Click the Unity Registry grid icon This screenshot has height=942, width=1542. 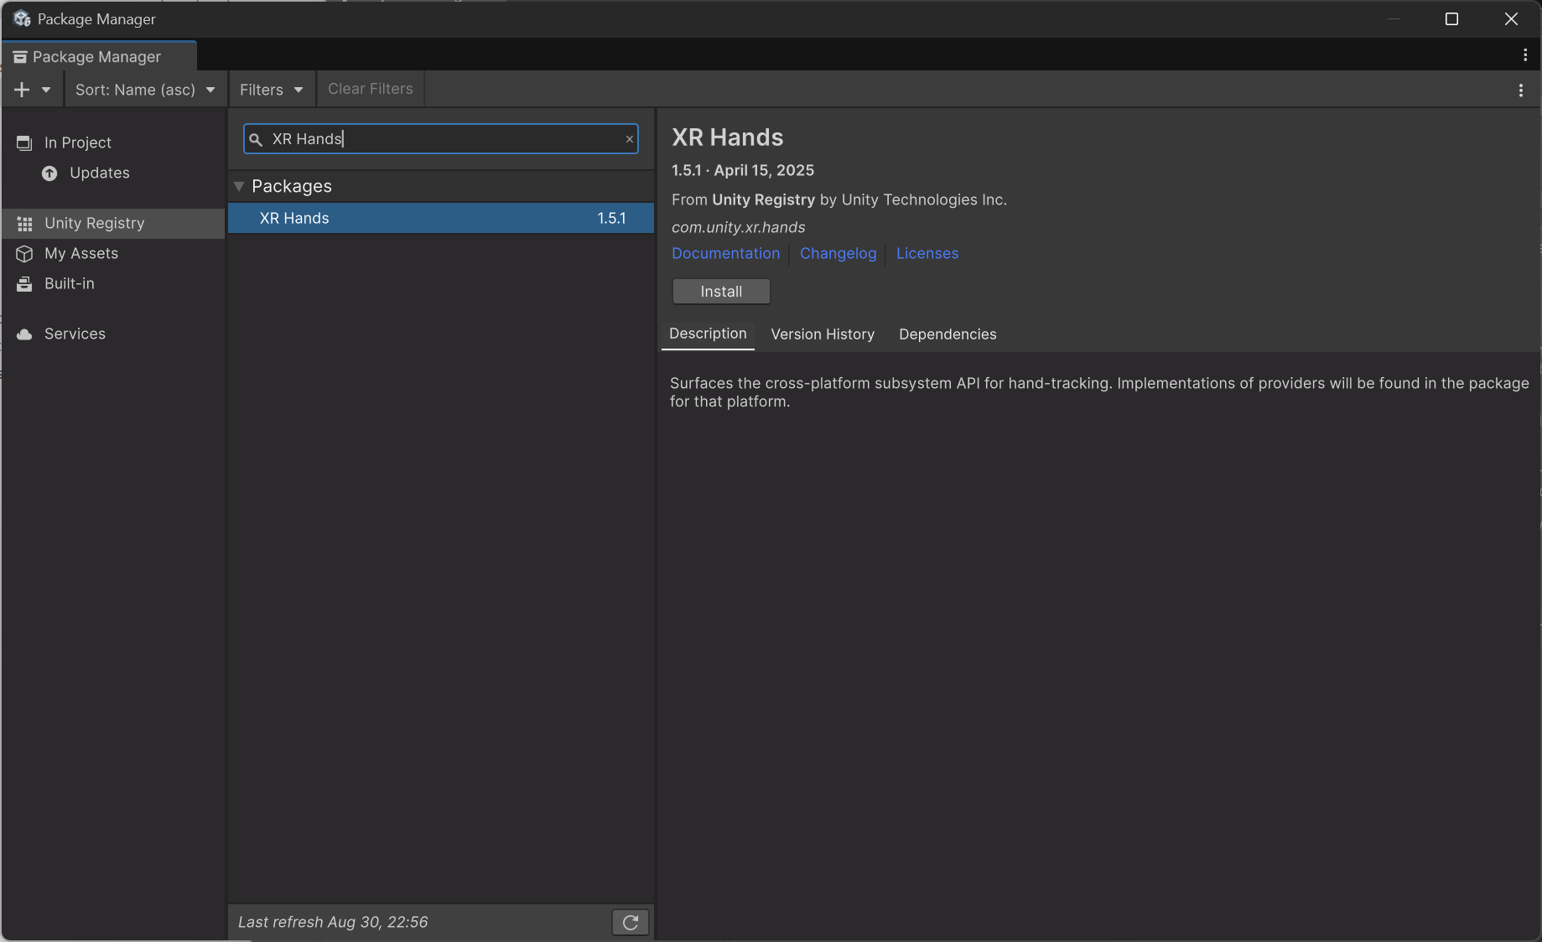pyautogui.click(x=24, y=224)
